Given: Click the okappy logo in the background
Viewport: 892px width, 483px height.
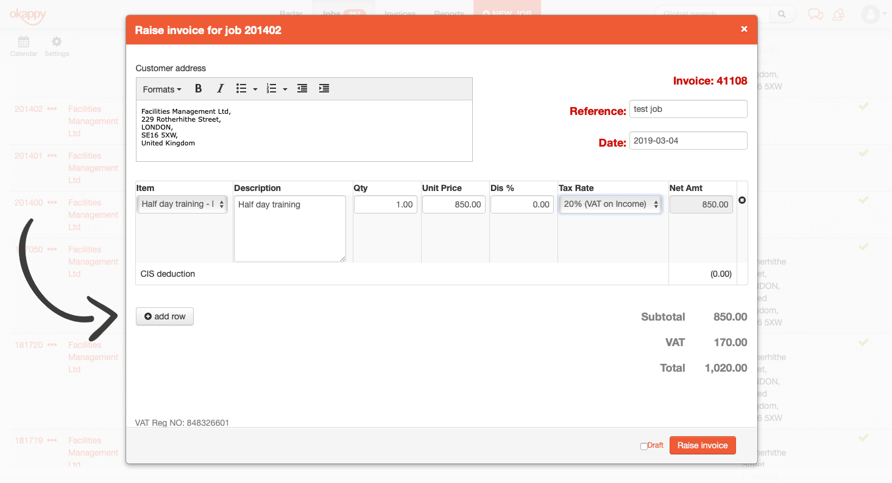Looking at the screenshot, I should (27, 16).
